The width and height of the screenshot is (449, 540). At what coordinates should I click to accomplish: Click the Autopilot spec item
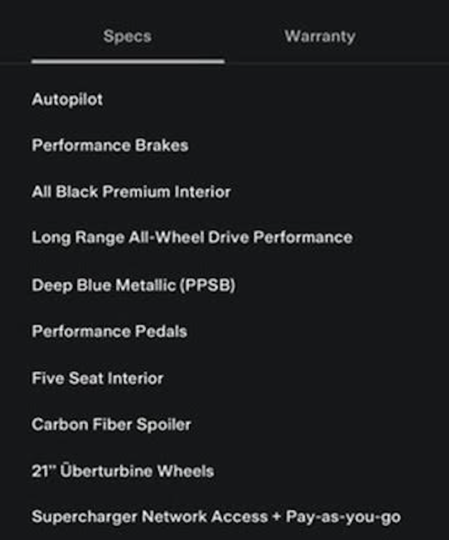(x=67, y=100)
